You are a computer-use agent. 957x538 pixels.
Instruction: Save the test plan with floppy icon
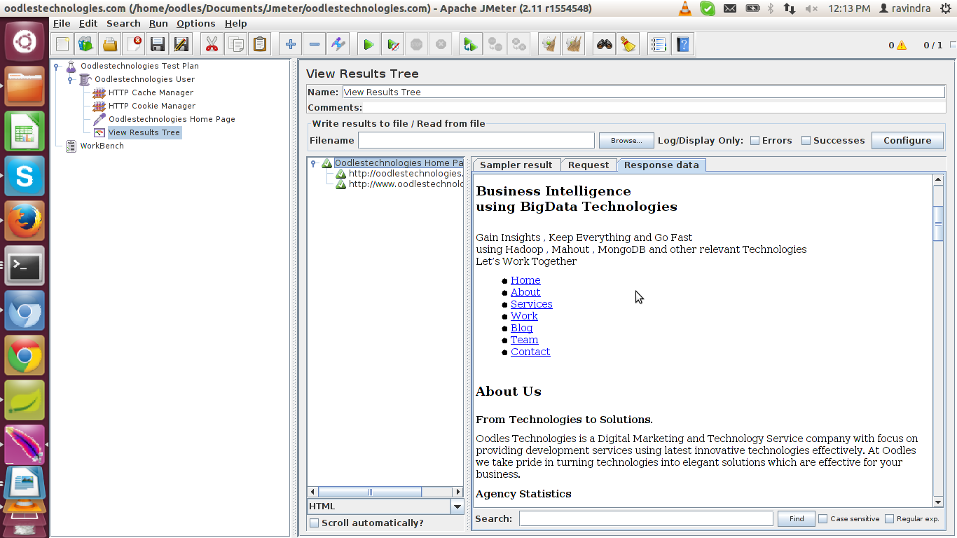tap(158, 45)
